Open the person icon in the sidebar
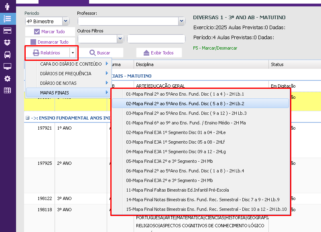Viewport: 321px width, 232px height. pyautogui.click(x=7, y=7)
